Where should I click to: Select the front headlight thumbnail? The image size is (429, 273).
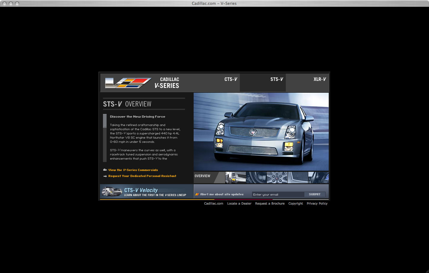pos(236,177)
